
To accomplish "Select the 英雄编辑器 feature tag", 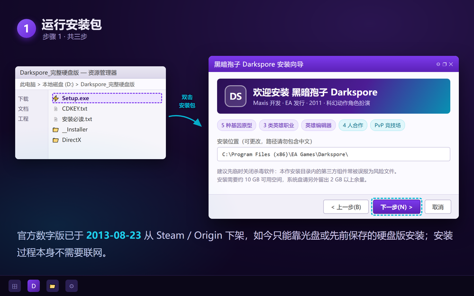I will [319, 126].
